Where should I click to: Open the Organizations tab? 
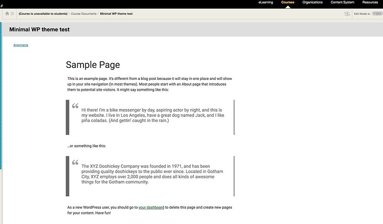click(313, 2)
